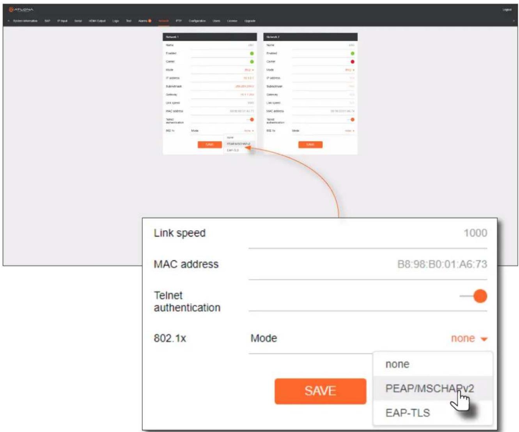Click the Network 1 panel header
Image resolution: width=519 pixels, height=432 pixels.
(x=210, y=37)
